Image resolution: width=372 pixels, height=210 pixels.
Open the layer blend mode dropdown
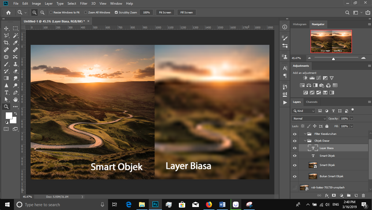coord(309,118)
